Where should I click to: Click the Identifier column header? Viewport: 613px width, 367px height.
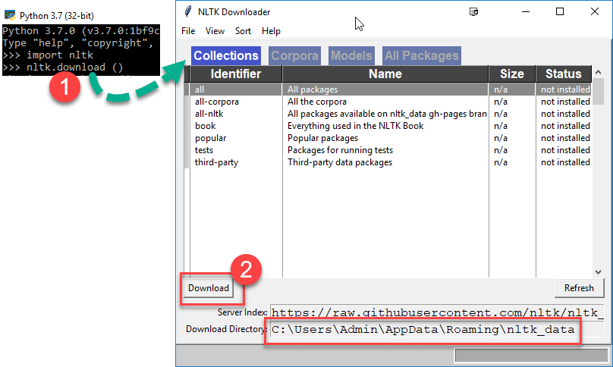coord(236,74)
